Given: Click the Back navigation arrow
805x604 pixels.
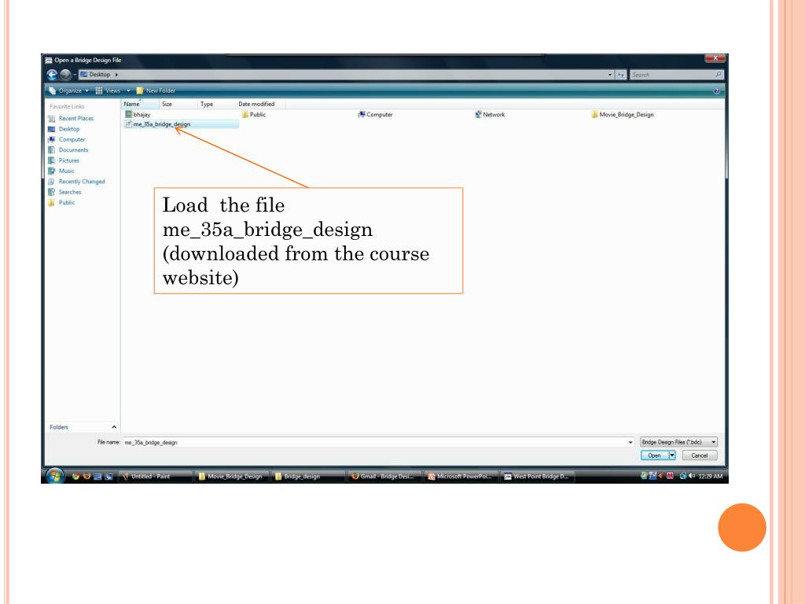Looking at the screenshot, I should 52,75.
